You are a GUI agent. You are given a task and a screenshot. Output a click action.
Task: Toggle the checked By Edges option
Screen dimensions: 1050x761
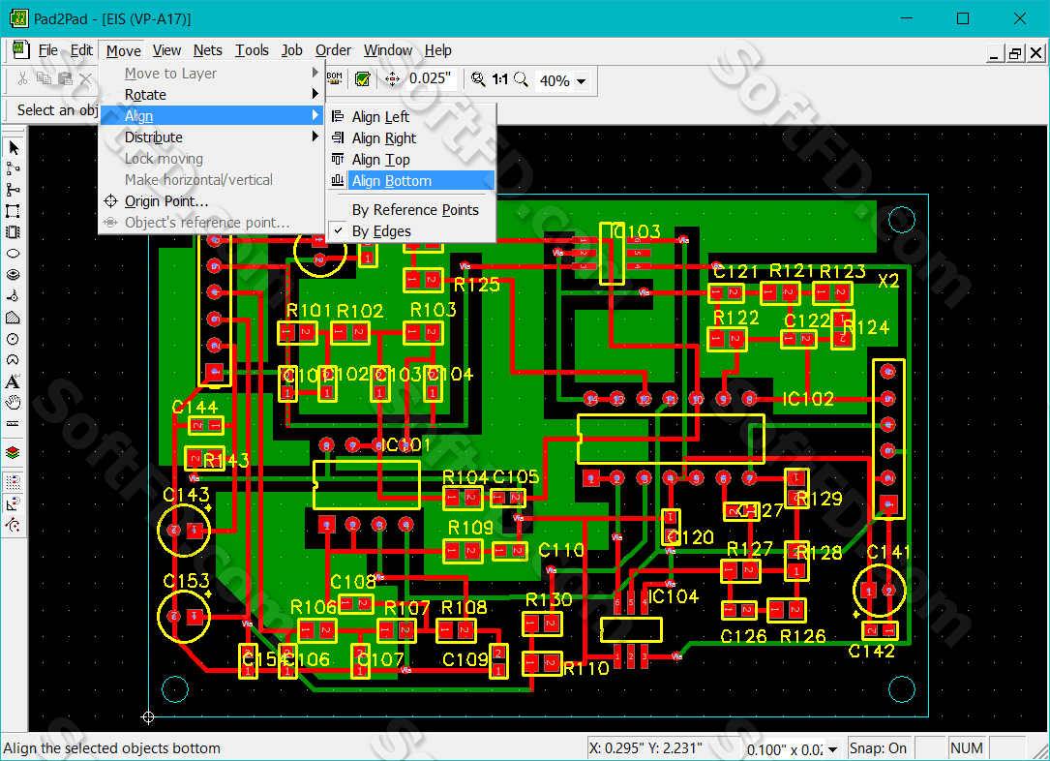click(x=411, y=231)
